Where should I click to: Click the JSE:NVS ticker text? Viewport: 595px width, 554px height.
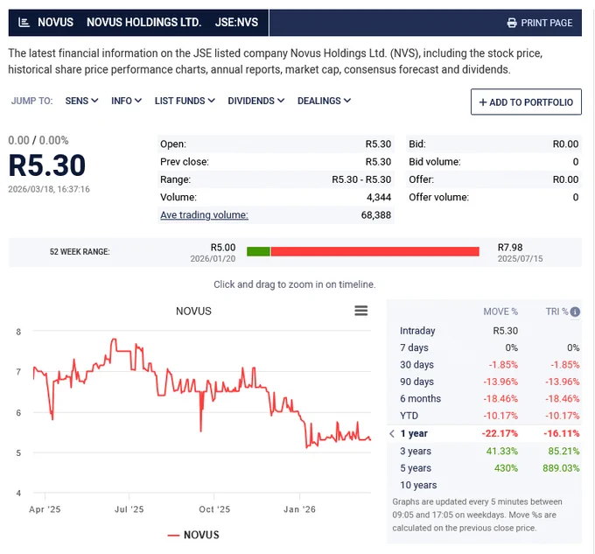[236, 23]
